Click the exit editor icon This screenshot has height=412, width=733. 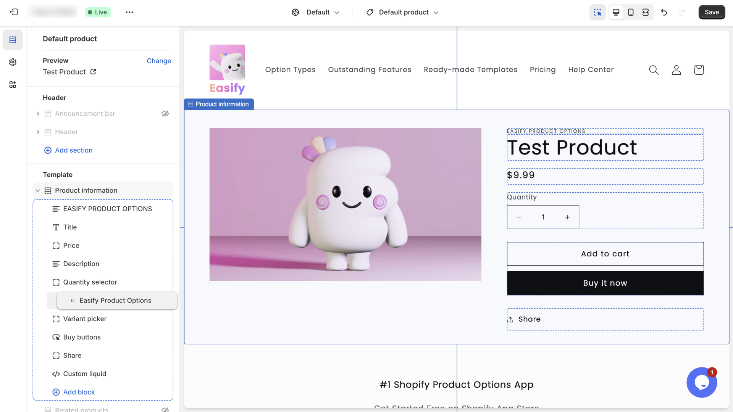tap(14, 12)
